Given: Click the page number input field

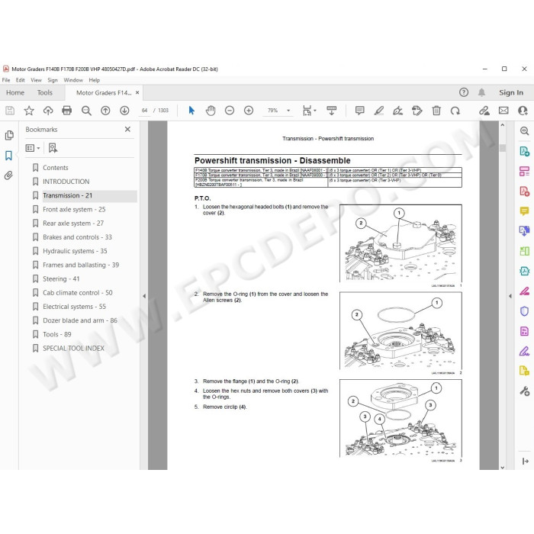Looking at the screenshot, I should point(144,111).
